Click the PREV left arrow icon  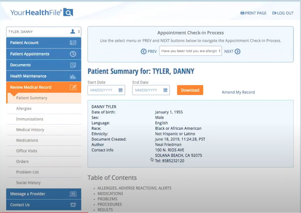[143, 51]
